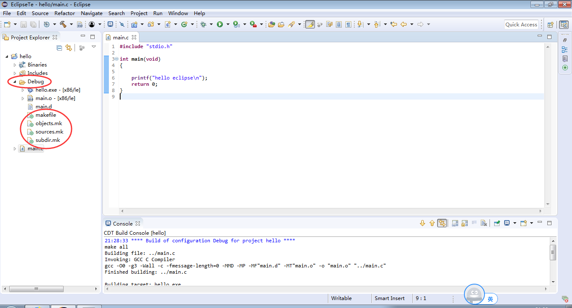The height and width of the screenshot is (308, 572).
Task: Open the Project menu
Action: [139, 13]
